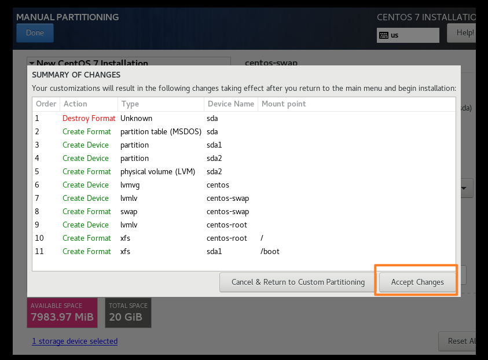Viewport: 488px width, 360px height.
Task: Select the swap type cell in row 8
Action: [x=129, y=212]
